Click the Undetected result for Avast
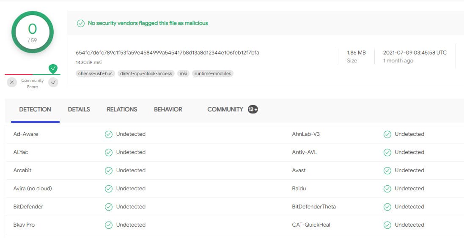 [409, 170]
